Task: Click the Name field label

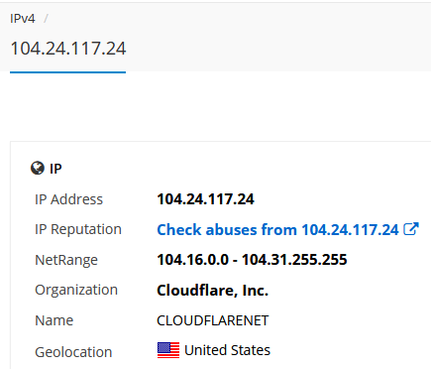Action: tap(54, 320)
